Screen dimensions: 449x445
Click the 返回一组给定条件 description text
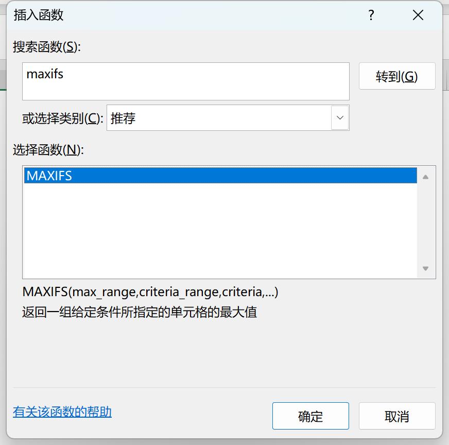140,312
